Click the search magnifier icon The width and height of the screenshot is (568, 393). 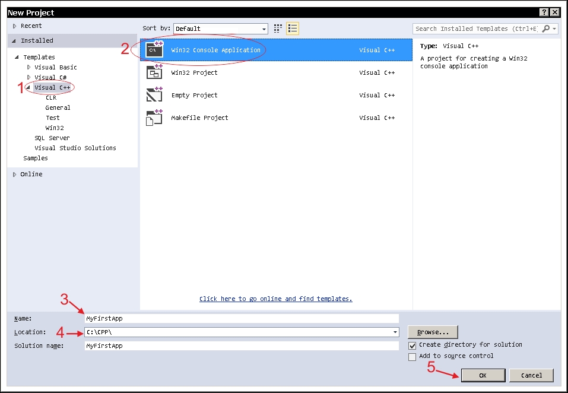544,28
